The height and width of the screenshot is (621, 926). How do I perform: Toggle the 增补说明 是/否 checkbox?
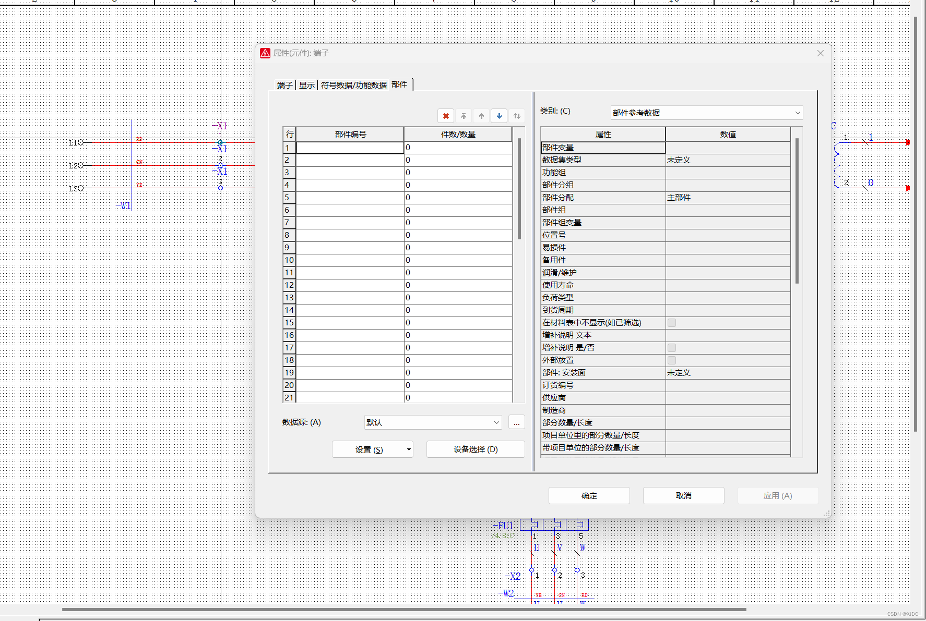[x=672, y=348]
